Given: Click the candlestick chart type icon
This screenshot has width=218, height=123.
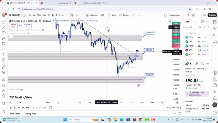Looking at the screenshot, I should (71, 15).
